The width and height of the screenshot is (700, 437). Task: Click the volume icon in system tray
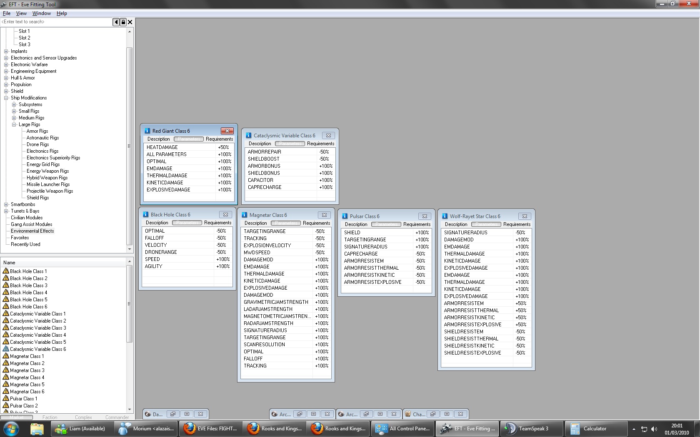654,429
